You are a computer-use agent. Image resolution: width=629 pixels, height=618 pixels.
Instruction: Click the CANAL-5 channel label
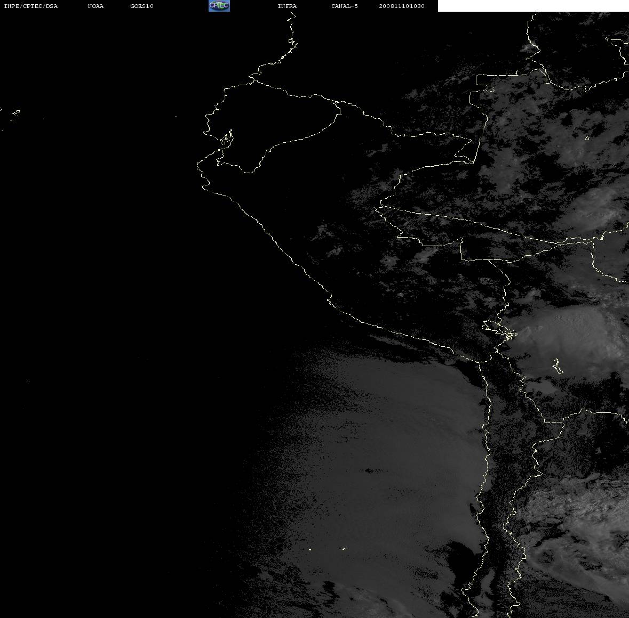[x=345, y=6]
